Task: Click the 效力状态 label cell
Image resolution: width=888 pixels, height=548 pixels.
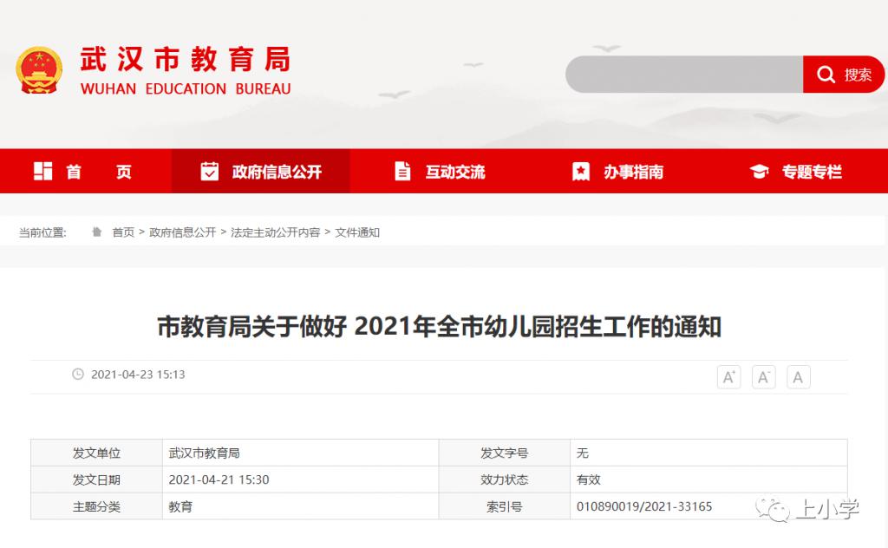Action: (505, 479)
